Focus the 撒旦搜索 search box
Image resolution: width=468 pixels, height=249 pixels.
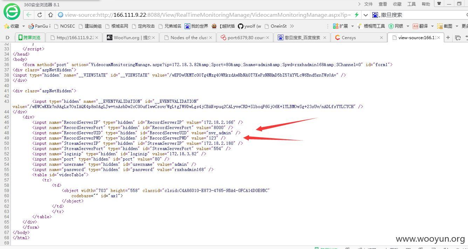(422, 15)
